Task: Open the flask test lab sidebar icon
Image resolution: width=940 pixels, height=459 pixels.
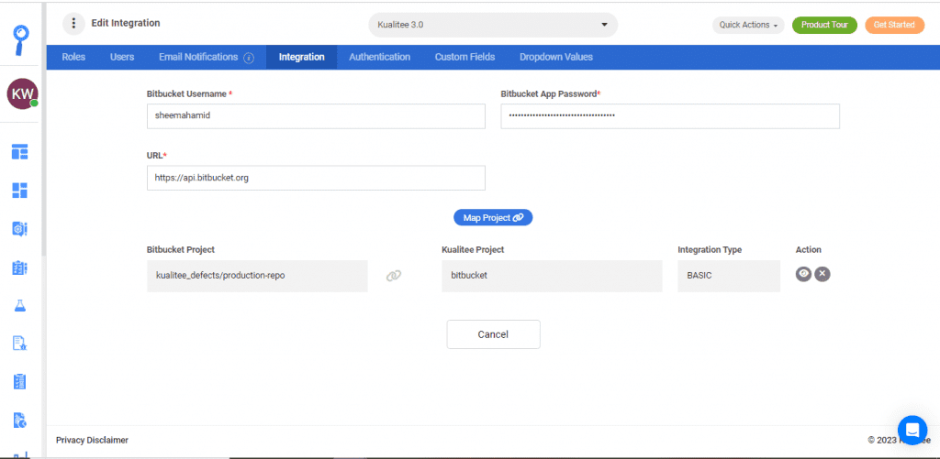Action: (20, 306)
